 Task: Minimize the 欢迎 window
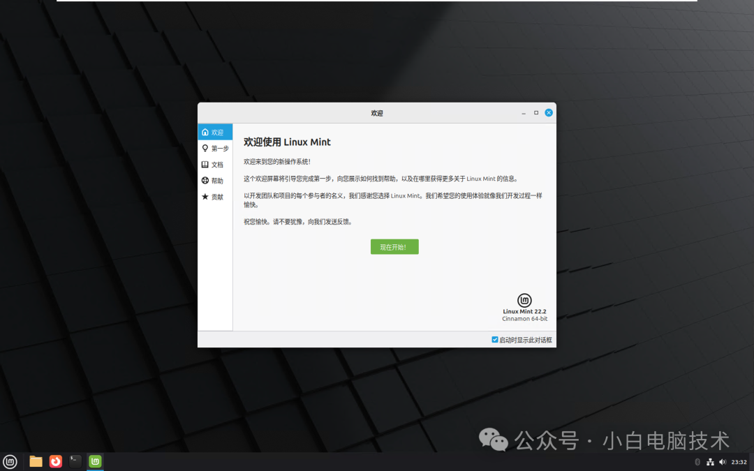point(524,113)
